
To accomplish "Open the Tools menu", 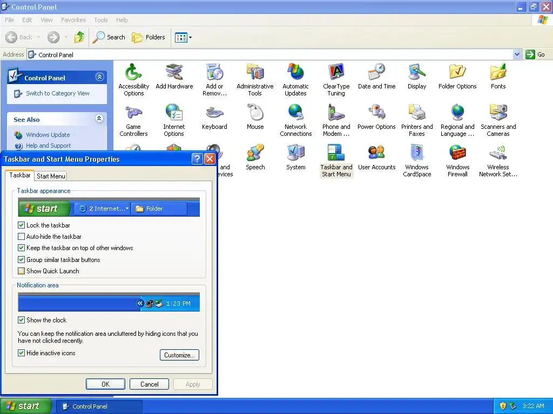I will [x=101, y=20].
